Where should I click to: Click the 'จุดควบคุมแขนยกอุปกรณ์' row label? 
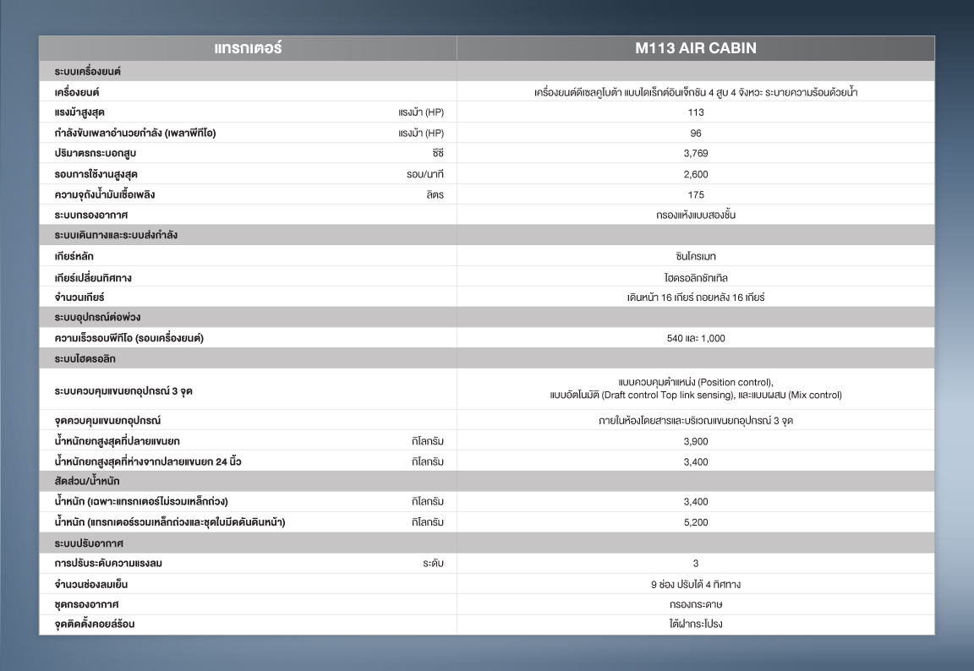tap(107, 421)
